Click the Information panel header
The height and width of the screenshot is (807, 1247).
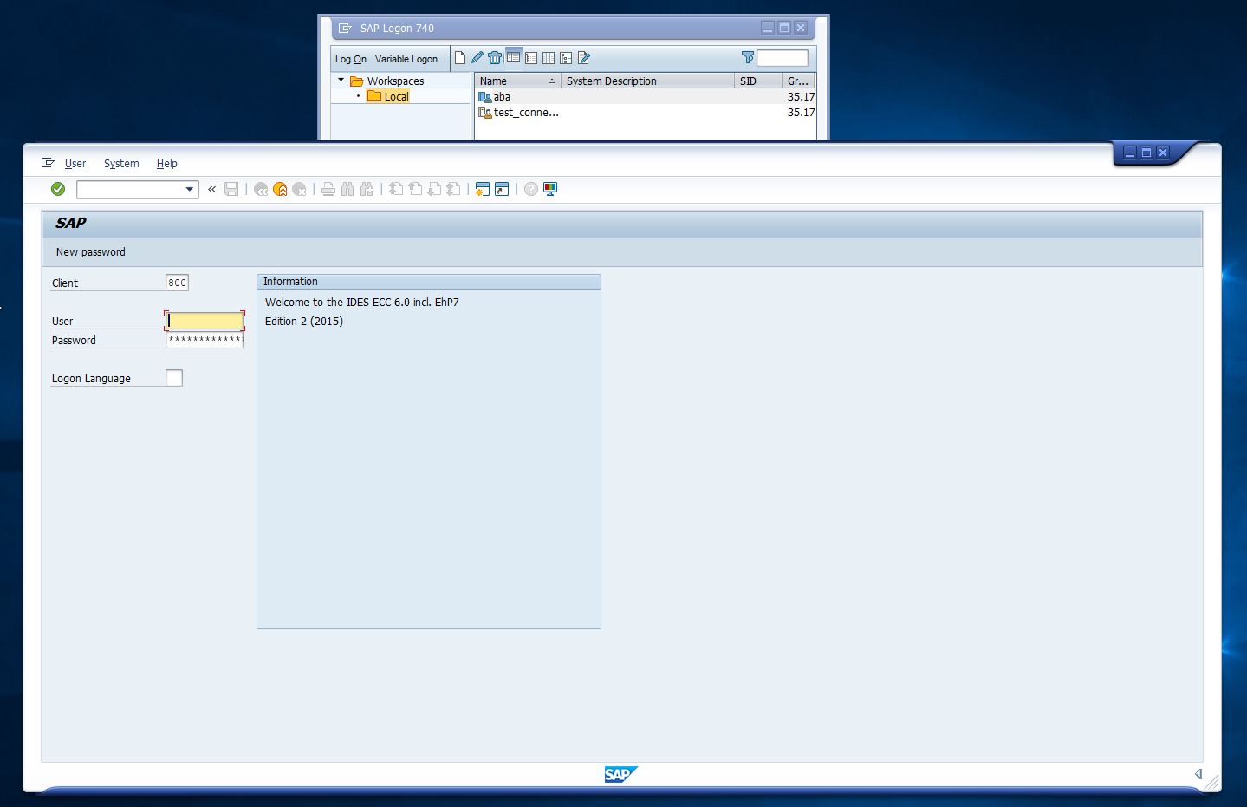[429, 282]
